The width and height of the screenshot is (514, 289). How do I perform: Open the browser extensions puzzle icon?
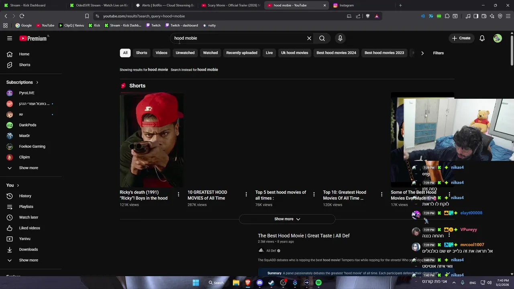pyautogui.click(x=447, y=16)
